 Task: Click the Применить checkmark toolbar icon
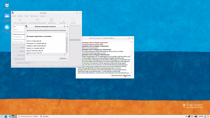tap(52, 20)
